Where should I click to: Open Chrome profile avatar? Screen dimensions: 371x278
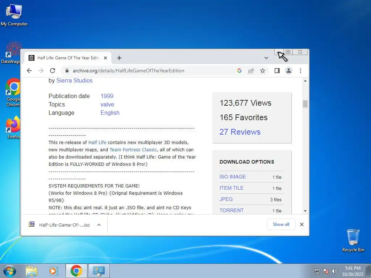[x=289, y=71]
